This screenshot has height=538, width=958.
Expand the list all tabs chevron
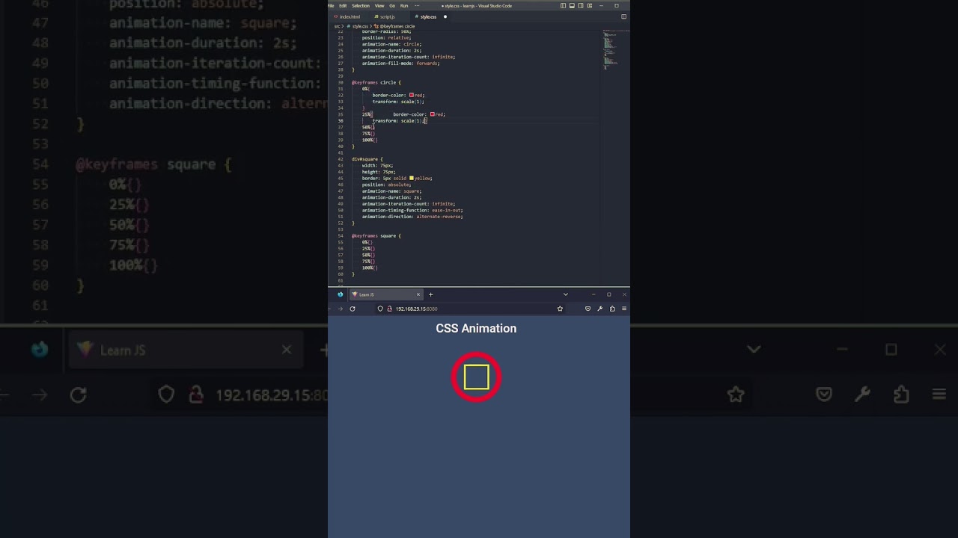click(565, 294)
